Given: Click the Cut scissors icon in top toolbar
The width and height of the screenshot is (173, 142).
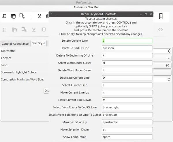Looking at the screenshot, I should (40, 16).
